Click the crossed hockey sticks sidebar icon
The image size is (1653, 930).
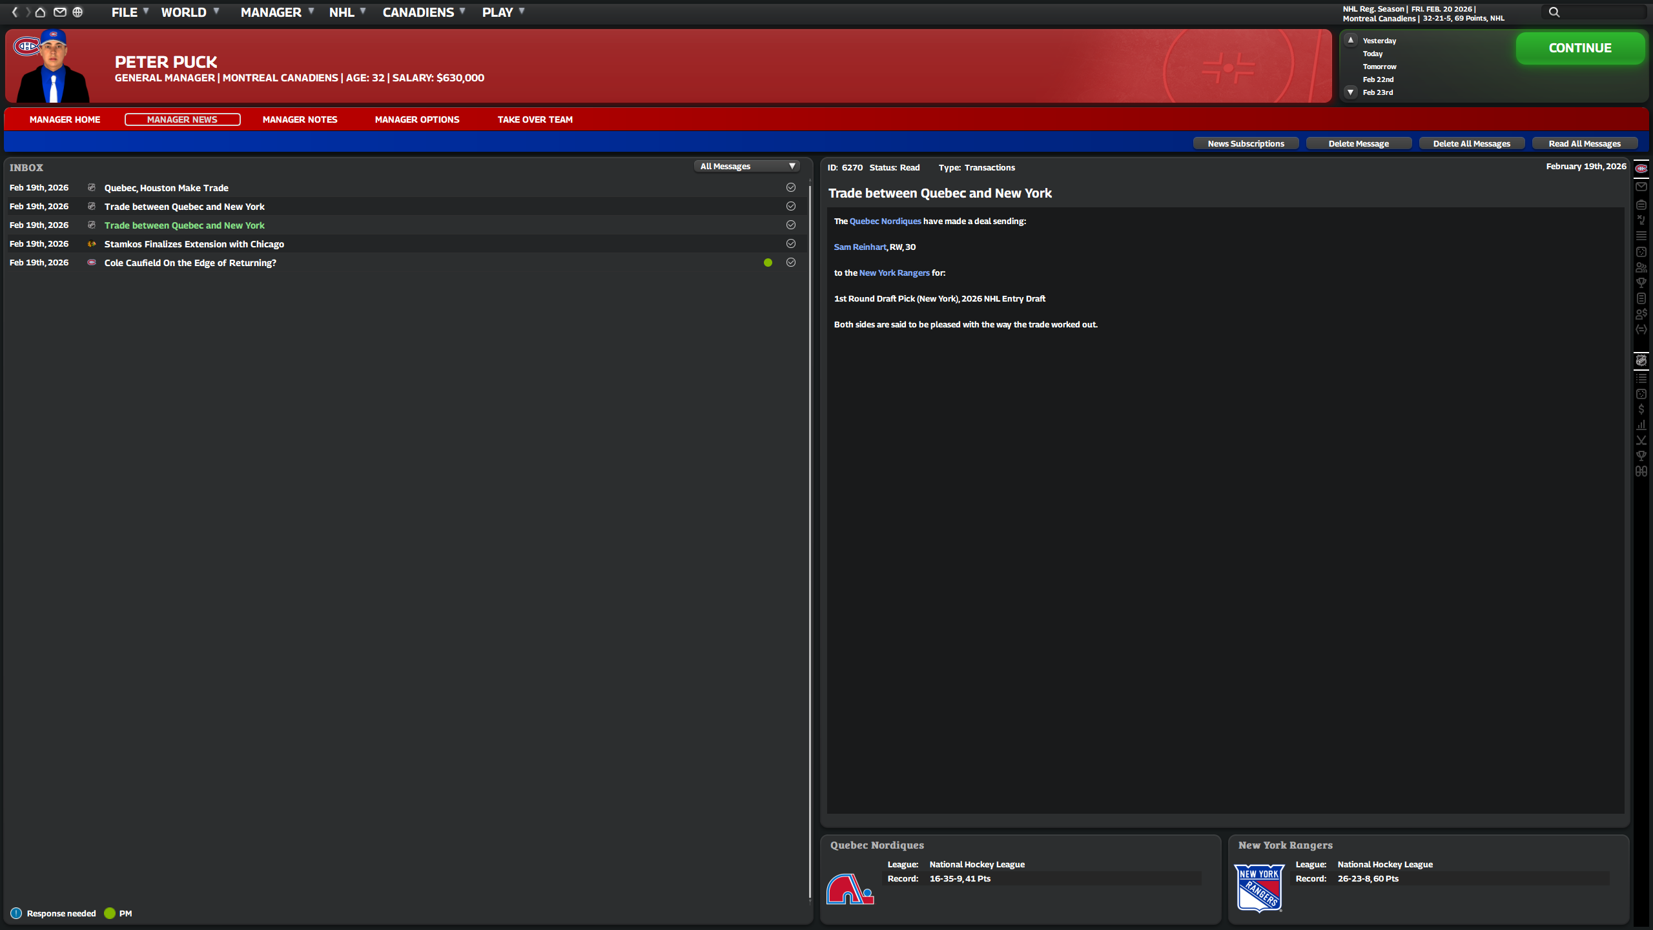click(1641, 440)
